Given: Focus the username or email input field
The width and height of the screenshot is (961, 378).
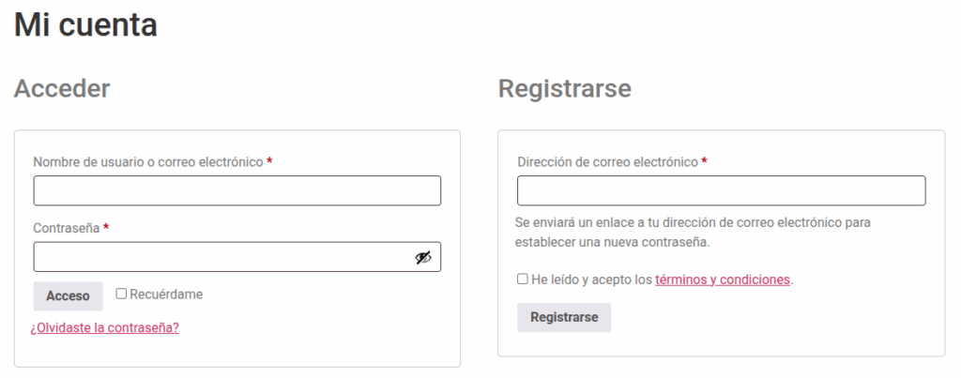Looking at the screenshot, I should pos(236,190).
